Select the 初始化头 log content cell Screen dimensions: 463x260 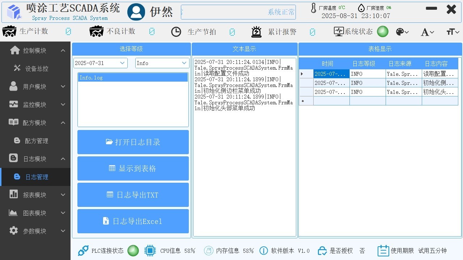coord(440,92)
